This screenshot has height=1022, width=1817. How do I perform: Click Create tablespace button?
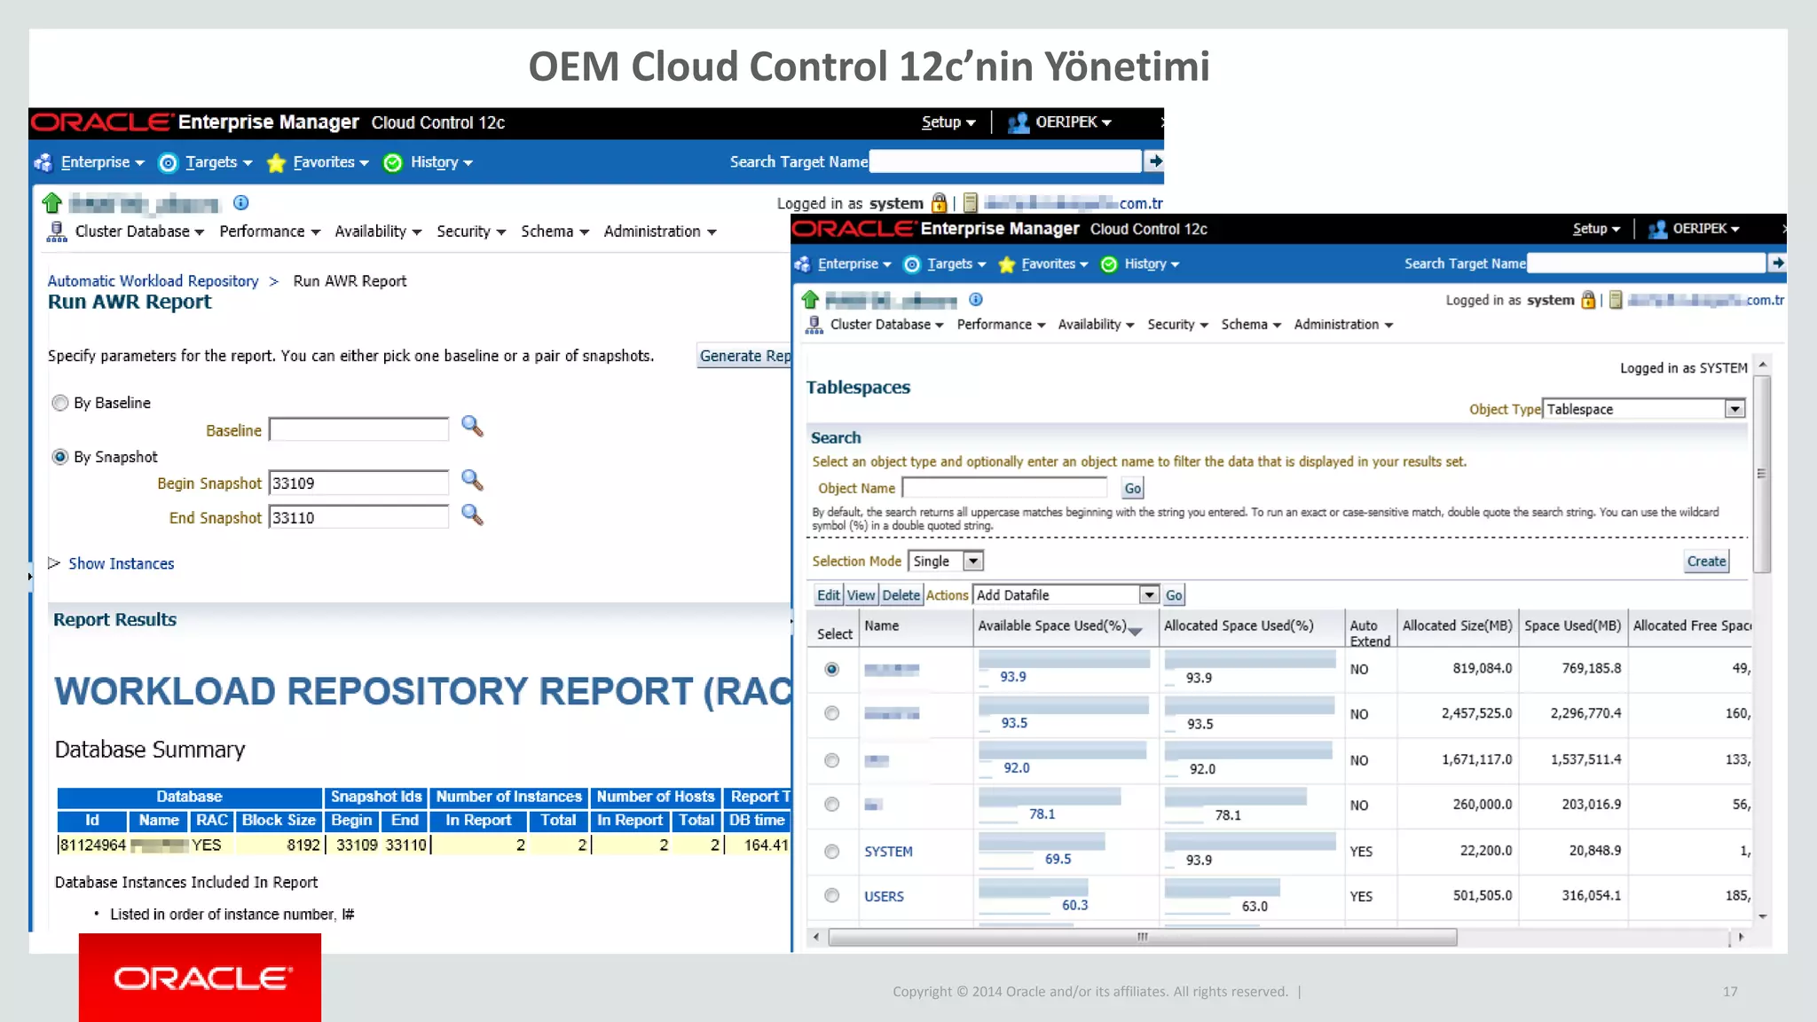pyautogui.click(x=1706, y=562)
